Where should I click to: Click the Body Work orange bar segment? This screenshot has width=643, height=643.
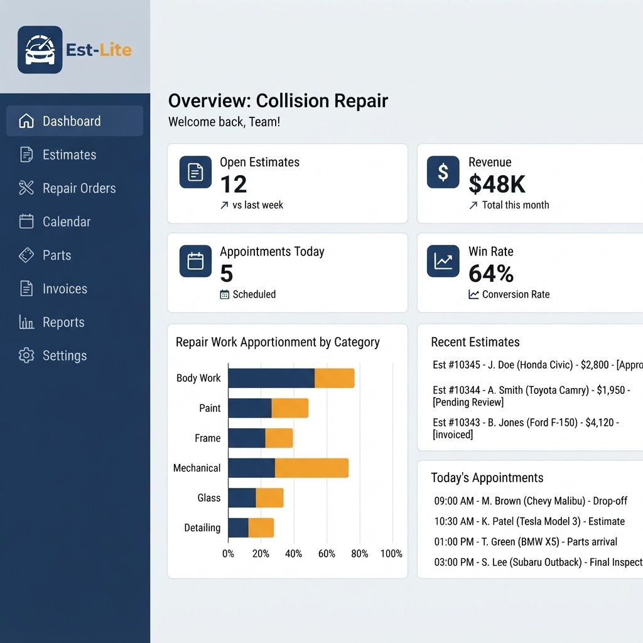334,378
